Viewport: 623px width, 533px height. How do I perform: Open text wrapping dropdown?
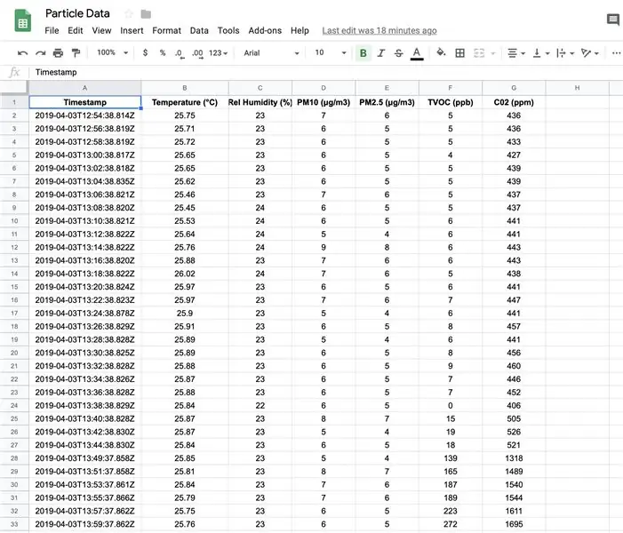point(565,52)
